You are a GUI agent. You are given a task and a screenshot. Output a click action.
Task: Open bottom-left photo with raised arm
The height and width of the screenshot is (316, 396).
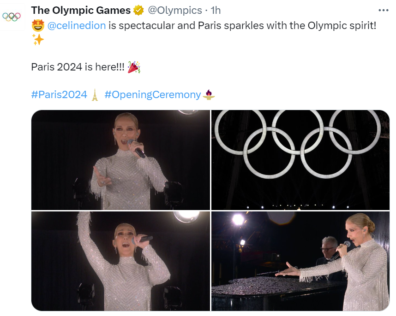(121, 261)
